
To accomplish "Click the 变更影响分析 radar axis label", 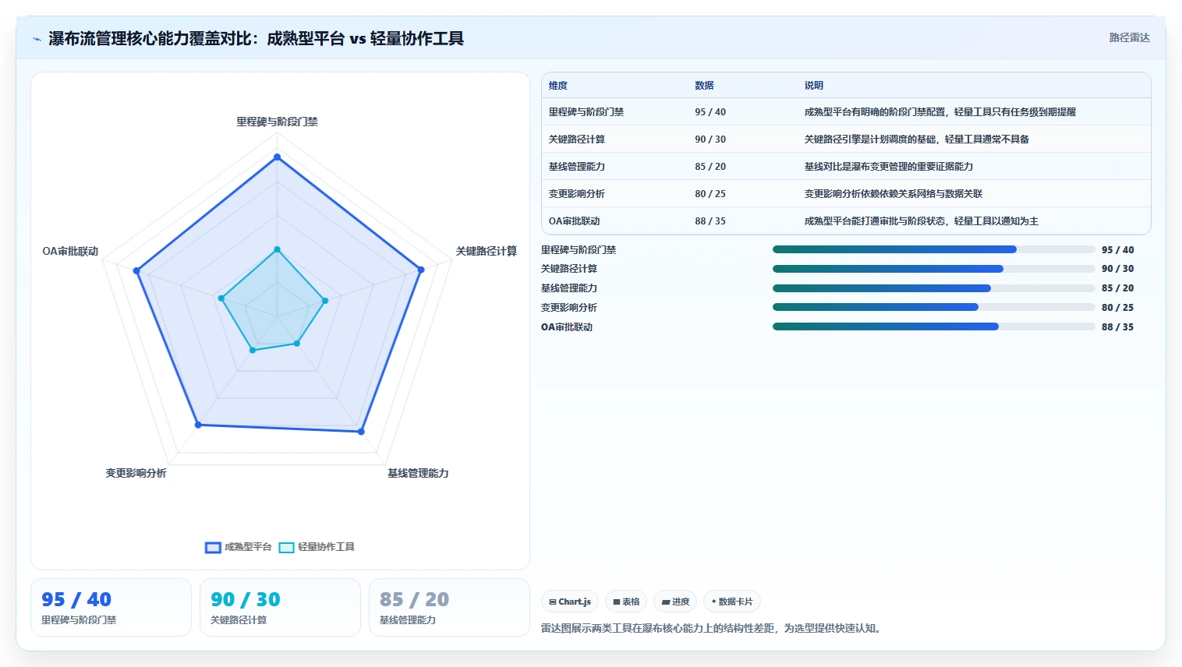I will click(136, 473).
